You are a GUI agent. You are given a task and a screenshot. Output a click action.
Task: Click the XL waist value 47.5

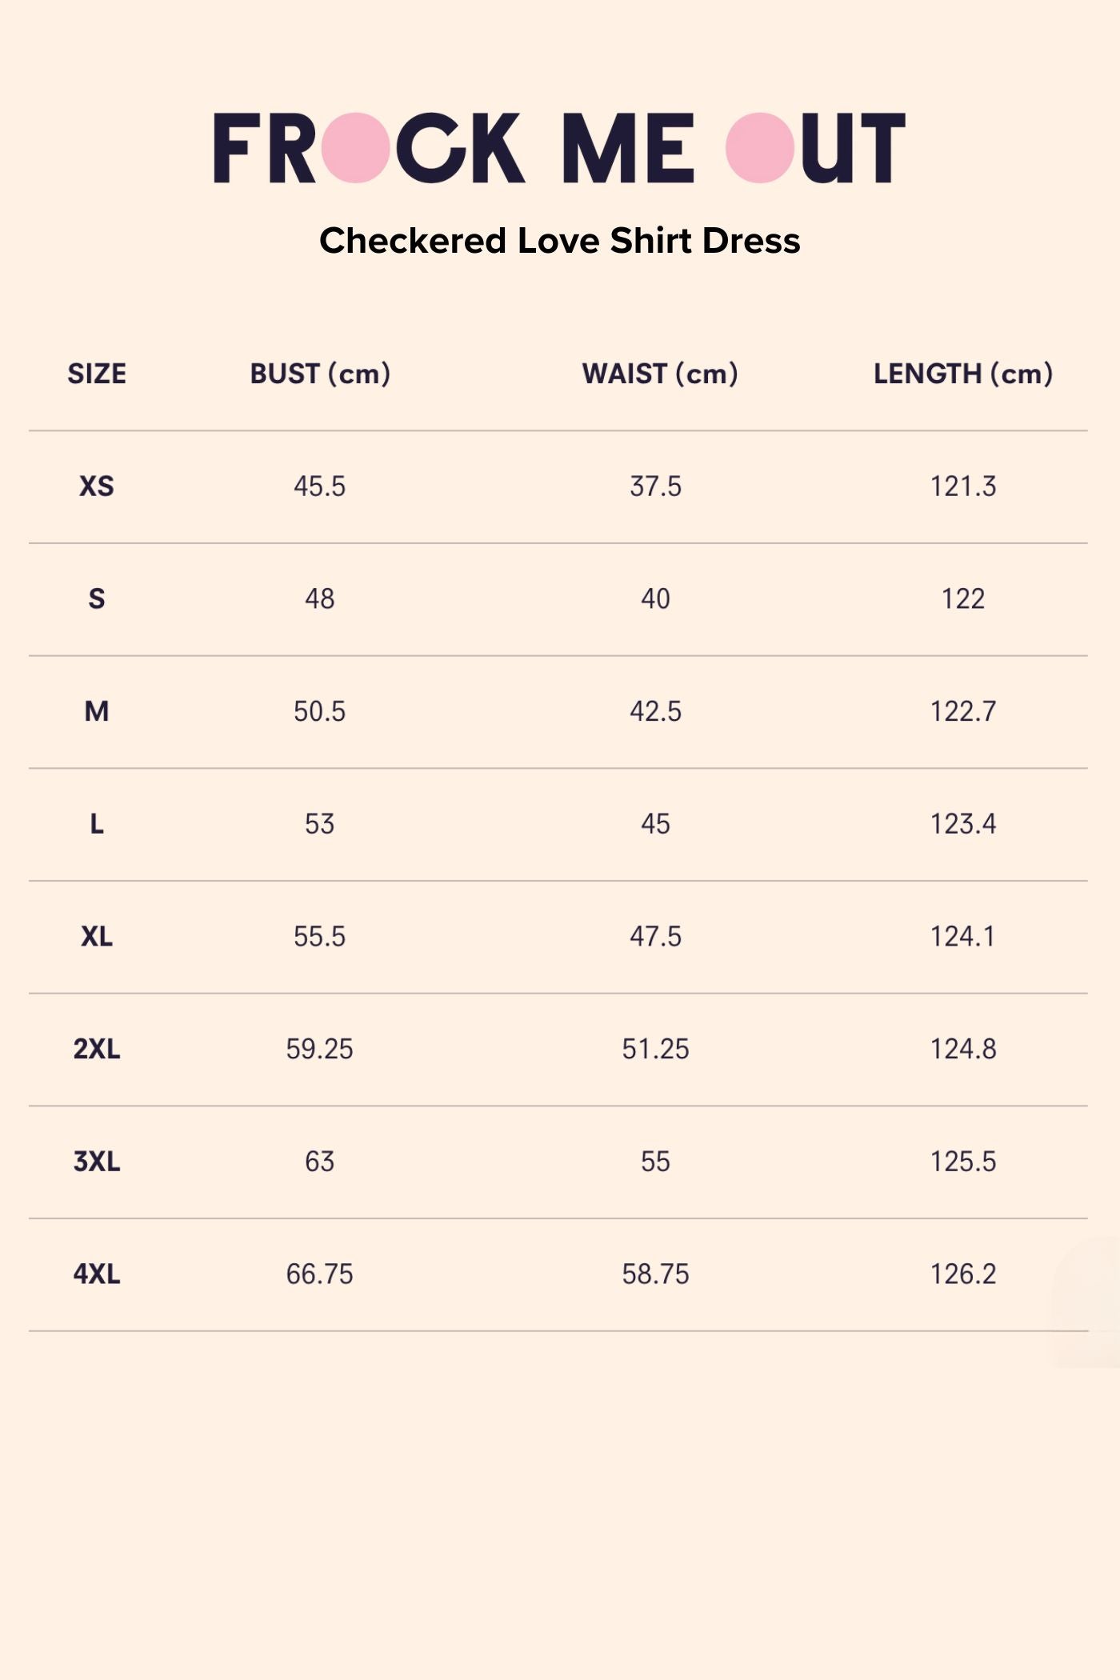pyautogui.click(x=655, y=937)
